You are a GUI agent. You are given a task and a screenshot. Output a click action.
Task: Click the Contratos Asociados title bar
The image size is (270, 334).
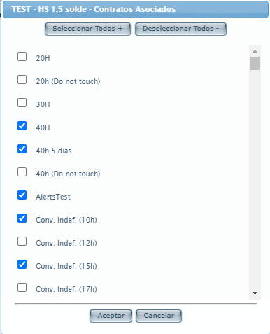coord(136,9)
